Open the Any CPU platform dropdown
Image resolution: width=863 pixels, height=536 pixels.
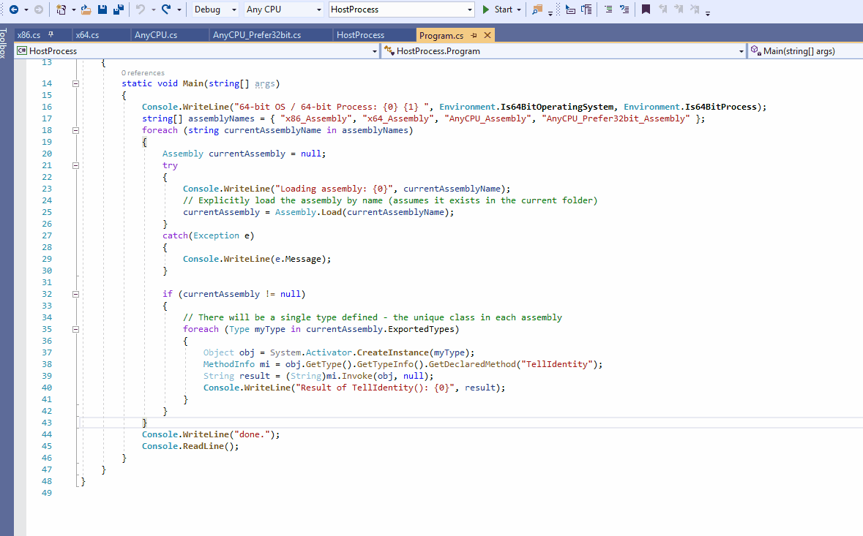click(318, 10)
